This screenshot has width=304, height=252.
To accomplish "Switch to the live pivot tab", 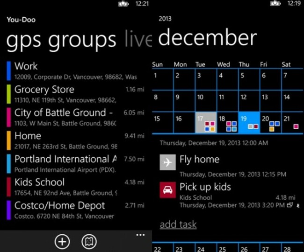I will click(138, 40).
